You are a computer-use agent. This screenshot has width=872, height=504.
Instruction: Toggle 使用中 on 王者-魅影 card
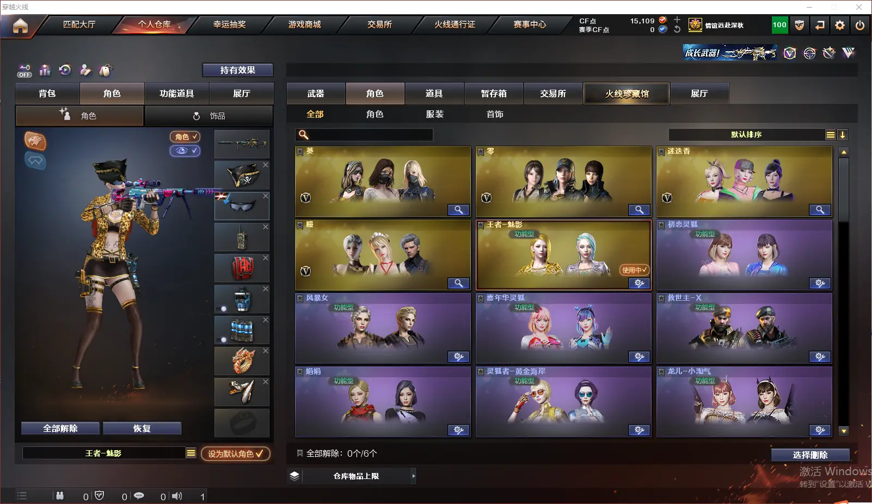(x=634, y=270)
